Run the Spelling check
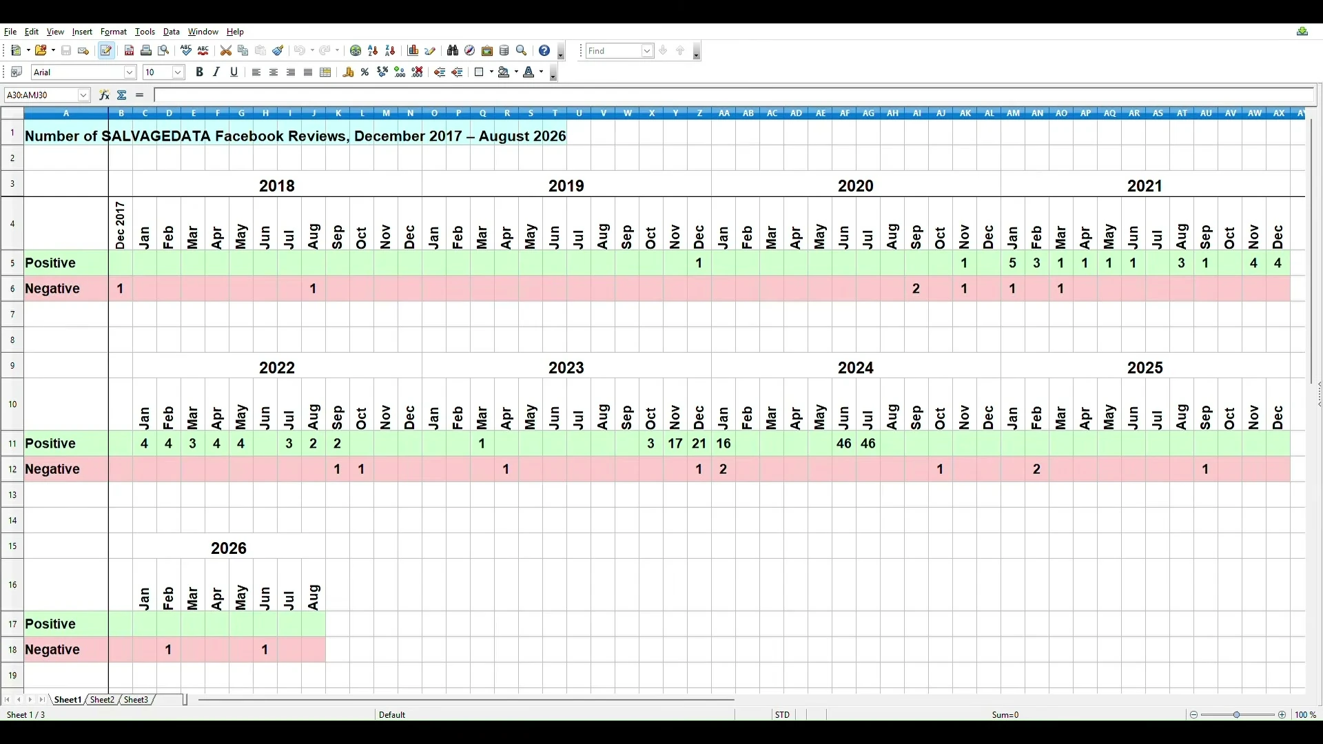The height and width of the screenshot is (744, 1323). (186, 51)
